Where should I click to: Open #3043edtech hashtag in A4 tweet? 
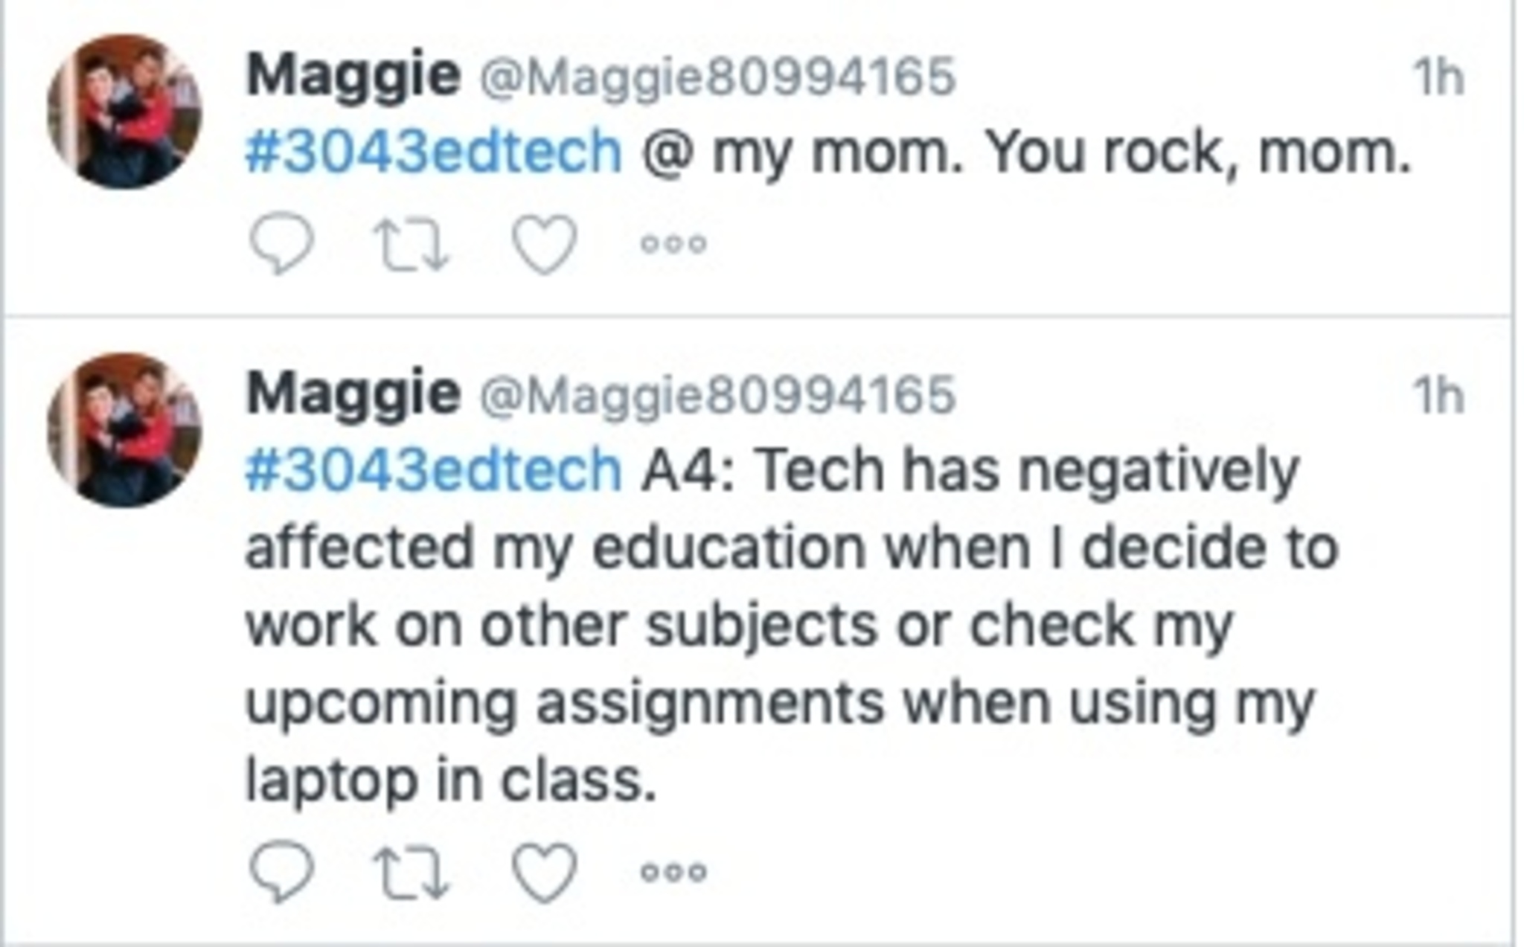(433, 470)
